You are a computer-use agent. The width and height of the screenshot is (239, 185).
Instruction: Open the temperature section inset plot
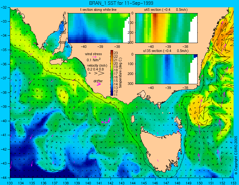[99, 28]
